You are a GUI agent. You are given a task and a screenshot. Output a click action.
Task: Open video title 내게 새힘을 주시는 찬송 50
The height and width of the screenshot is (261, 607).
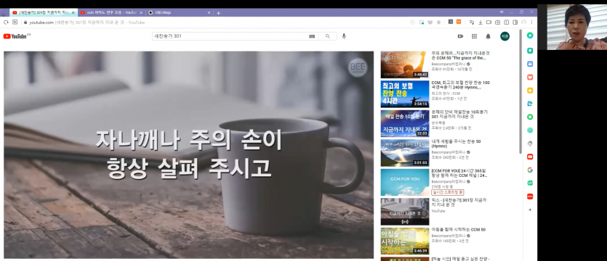click(x=456, y=144)
